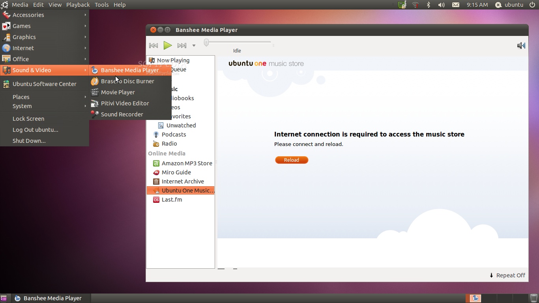The image size is (539, 303).
Task: Click the Last.fm red icon
Action: click(156, 200)
